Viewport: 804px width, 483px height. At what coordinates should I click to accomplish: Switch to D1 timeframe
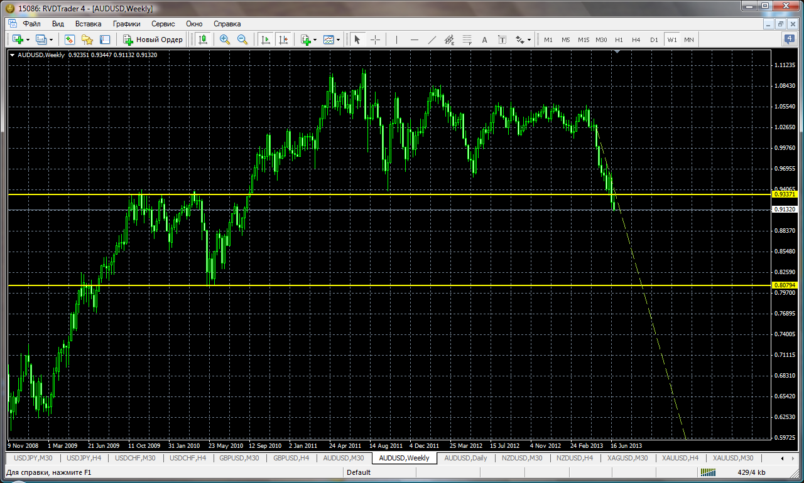pyautogui.click(x=654, y=40)
